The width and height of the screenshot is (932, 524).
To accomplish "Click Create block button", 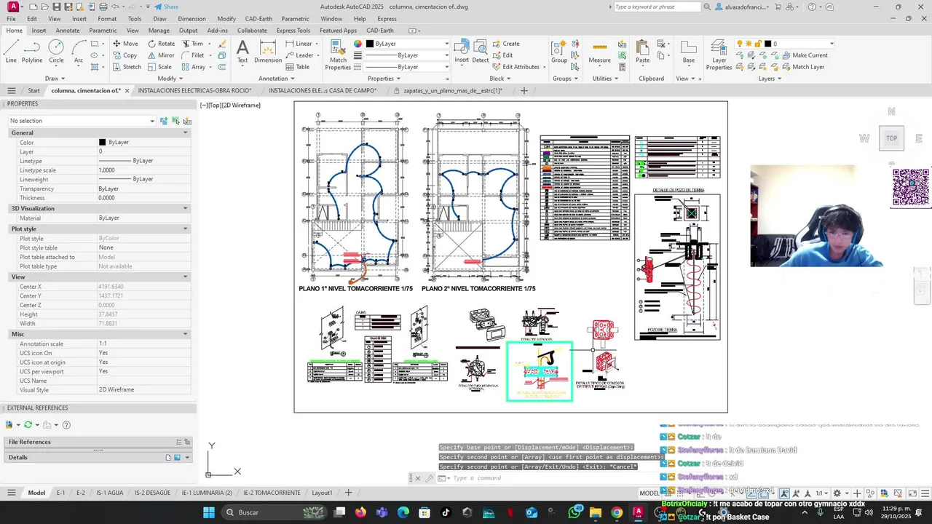I will coord(506,44).
